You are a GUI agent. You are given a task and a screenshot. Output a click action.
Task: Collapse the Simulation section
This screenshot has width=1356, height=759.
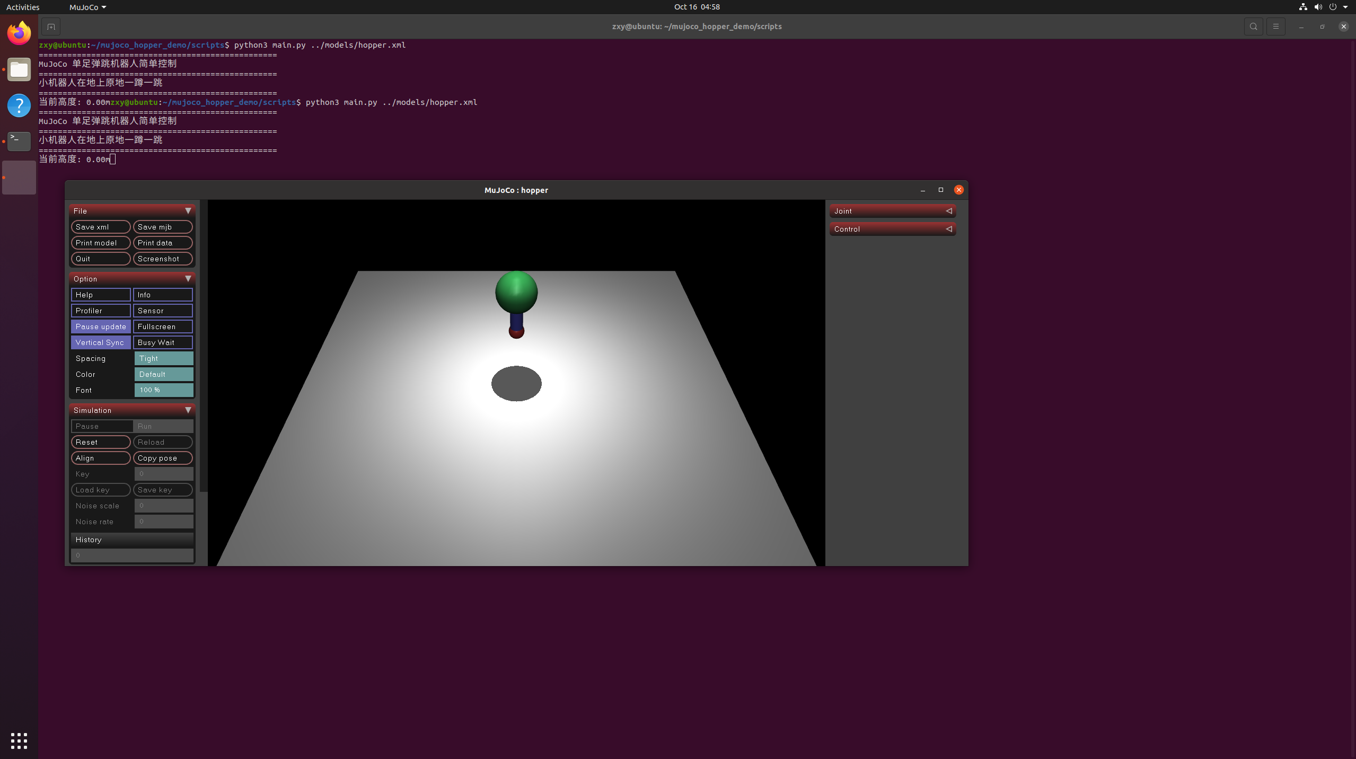coord(132,410)
